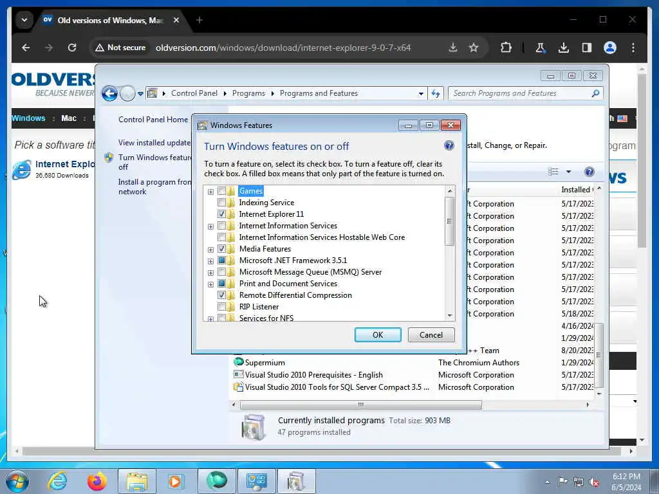Click the Chrome address bar URL
Viewport: 659px width, 494px height.
tap(283, 48)
